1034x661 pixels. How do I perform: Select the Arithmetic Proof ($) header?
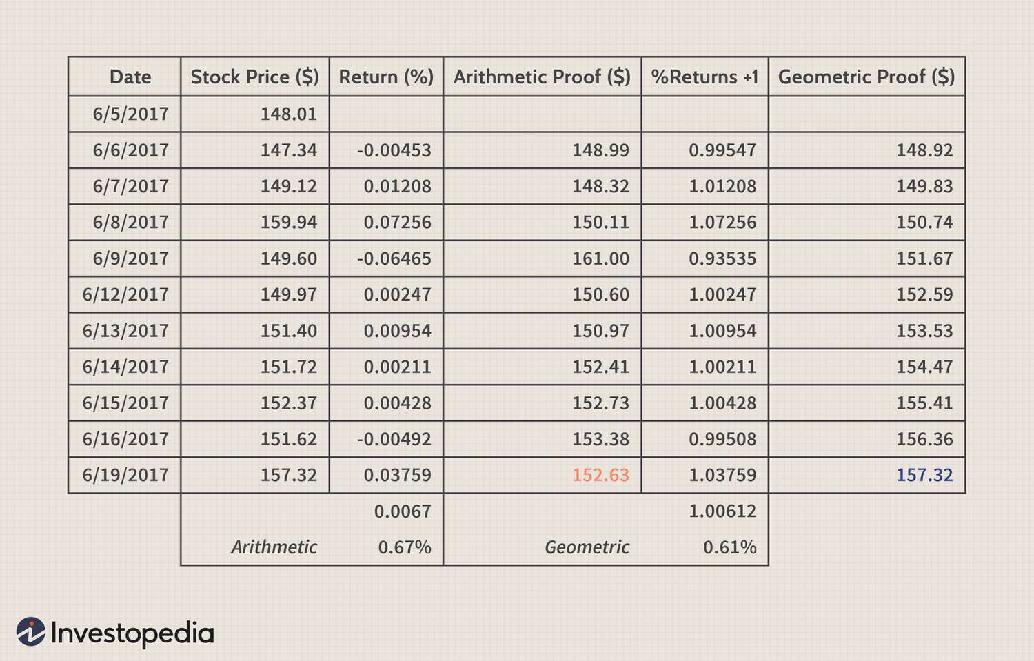click(x=542, y=77)
